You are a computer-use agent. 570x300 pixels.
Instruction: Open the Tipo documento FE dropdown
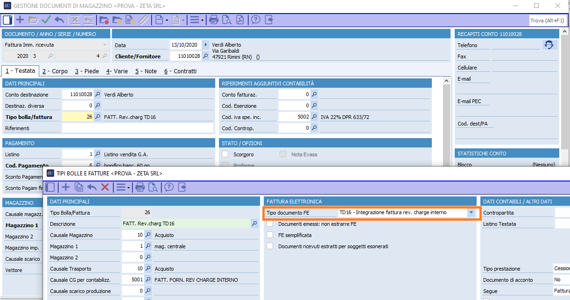coord(471,213)
